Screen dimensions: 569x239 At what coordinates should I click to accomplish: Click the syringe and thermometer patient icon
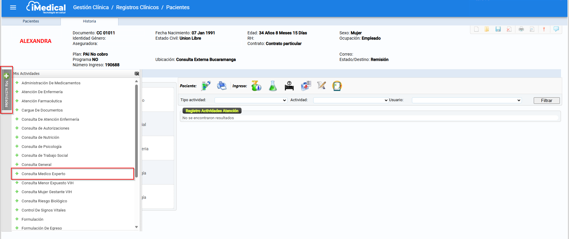206,86
